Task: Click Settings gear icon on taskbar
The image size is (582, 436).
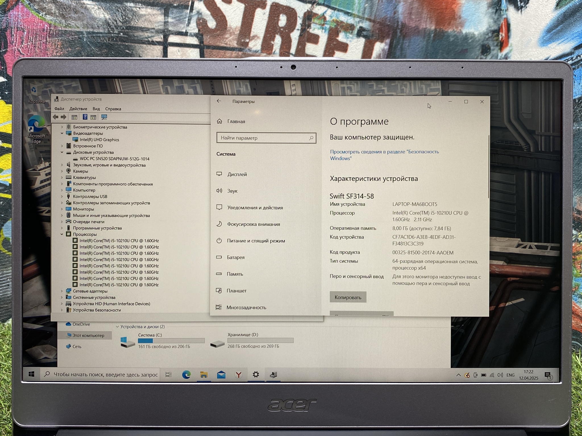Action: pos(255,375)
